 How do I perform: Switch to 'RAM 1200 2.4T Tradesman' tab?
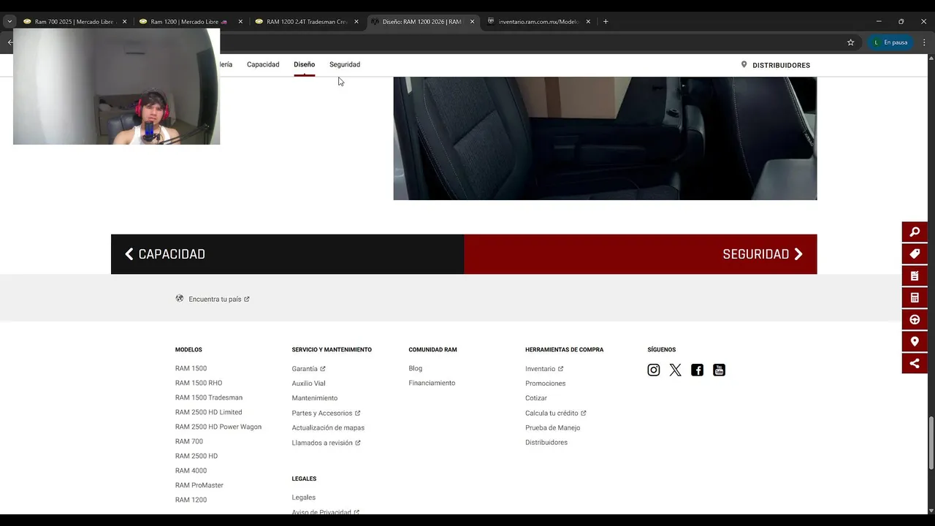pos(305,21)
